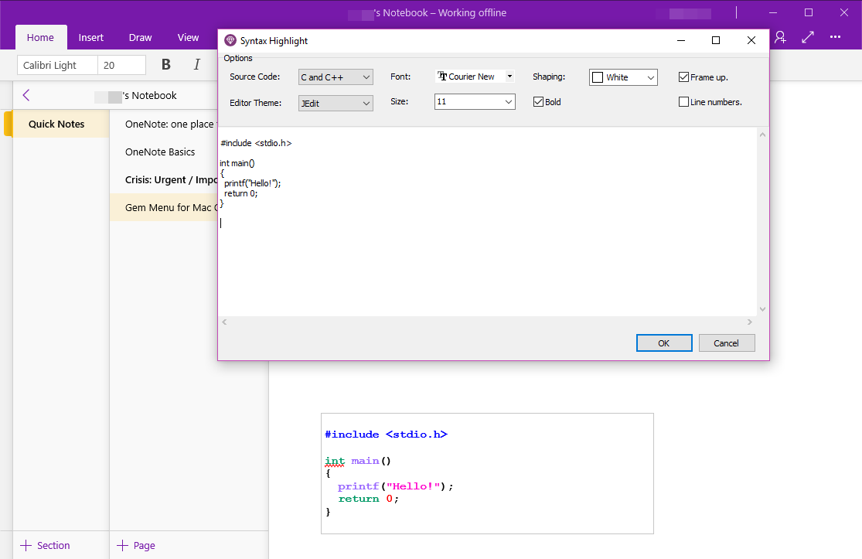Uncheck the Bold checkbox in Options
The width and height of the screenshot is (862, 559).
tap(538, 102)
